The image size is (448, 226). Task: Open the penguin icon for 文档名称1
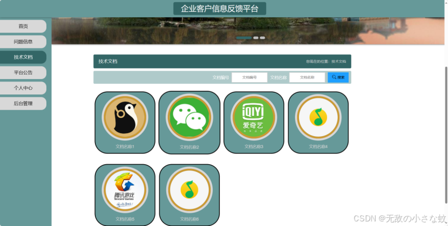(x=125, y=117)
